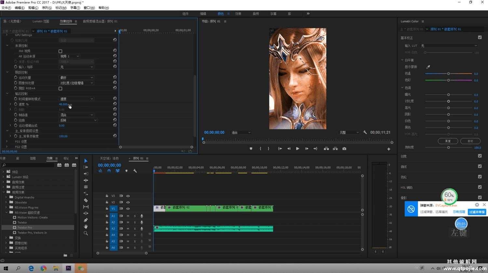Select the Selection arrow tool
The width and height of the screenshot is (488, 273).
click(86, 161)
